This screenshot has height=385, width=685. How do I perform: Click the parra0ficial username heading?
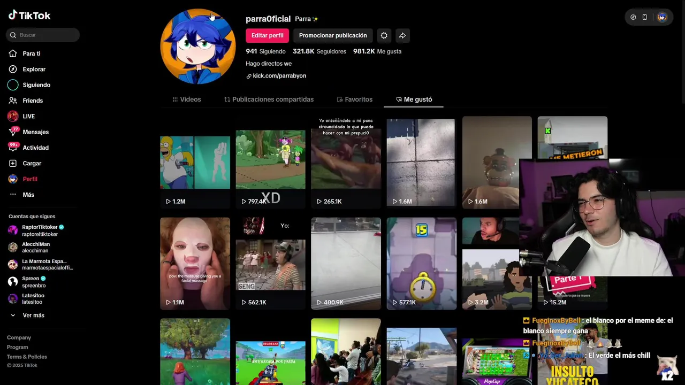pyautogui.click(x=268, y=19)
